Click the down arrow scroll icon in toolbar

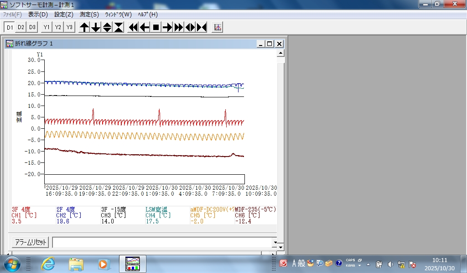96,27
